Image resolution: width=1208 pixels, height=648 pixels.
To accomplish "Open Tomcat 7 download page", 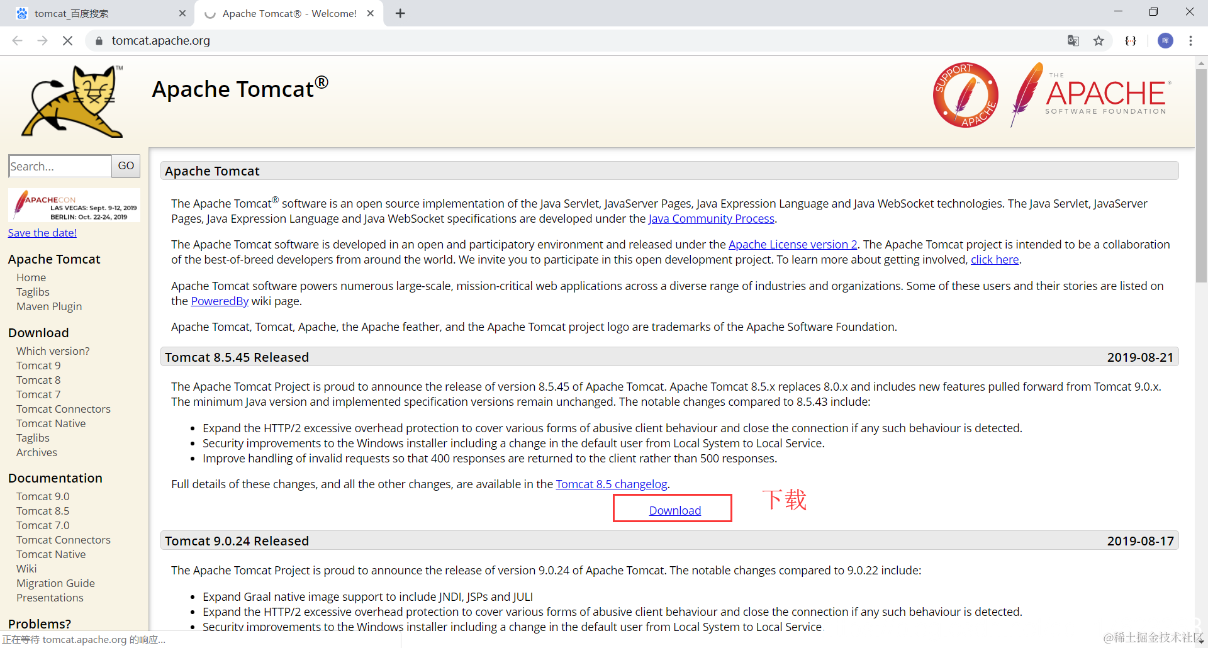I will (38, 394).
